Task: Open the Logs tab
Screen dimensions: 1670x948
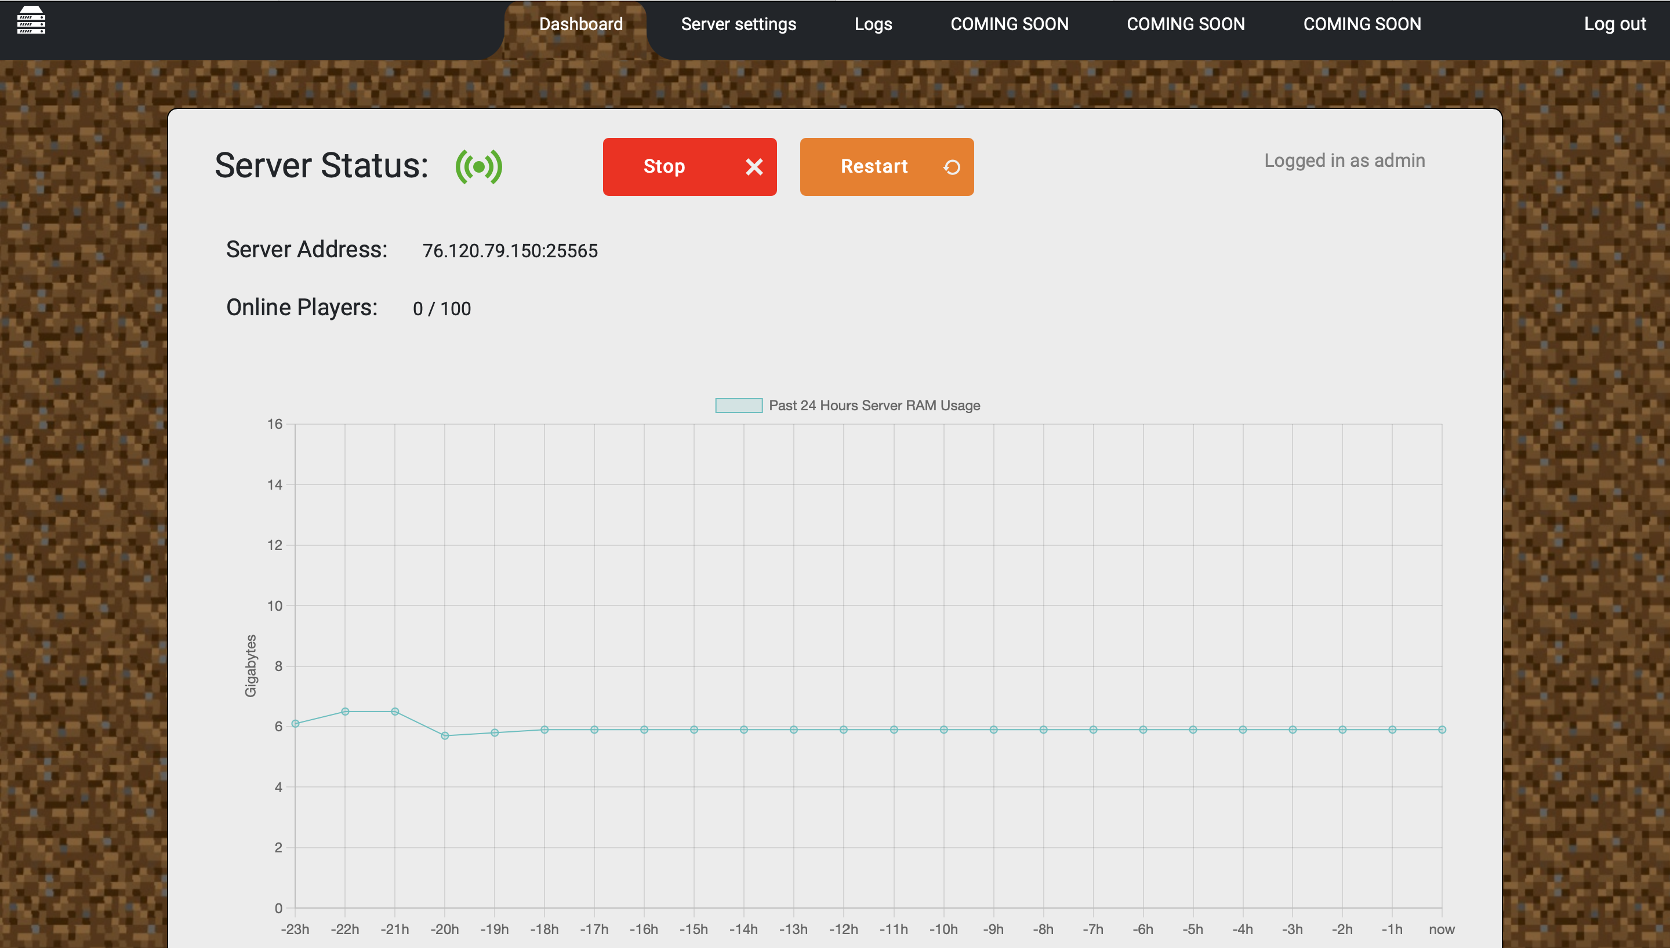Action: [873, 24]
